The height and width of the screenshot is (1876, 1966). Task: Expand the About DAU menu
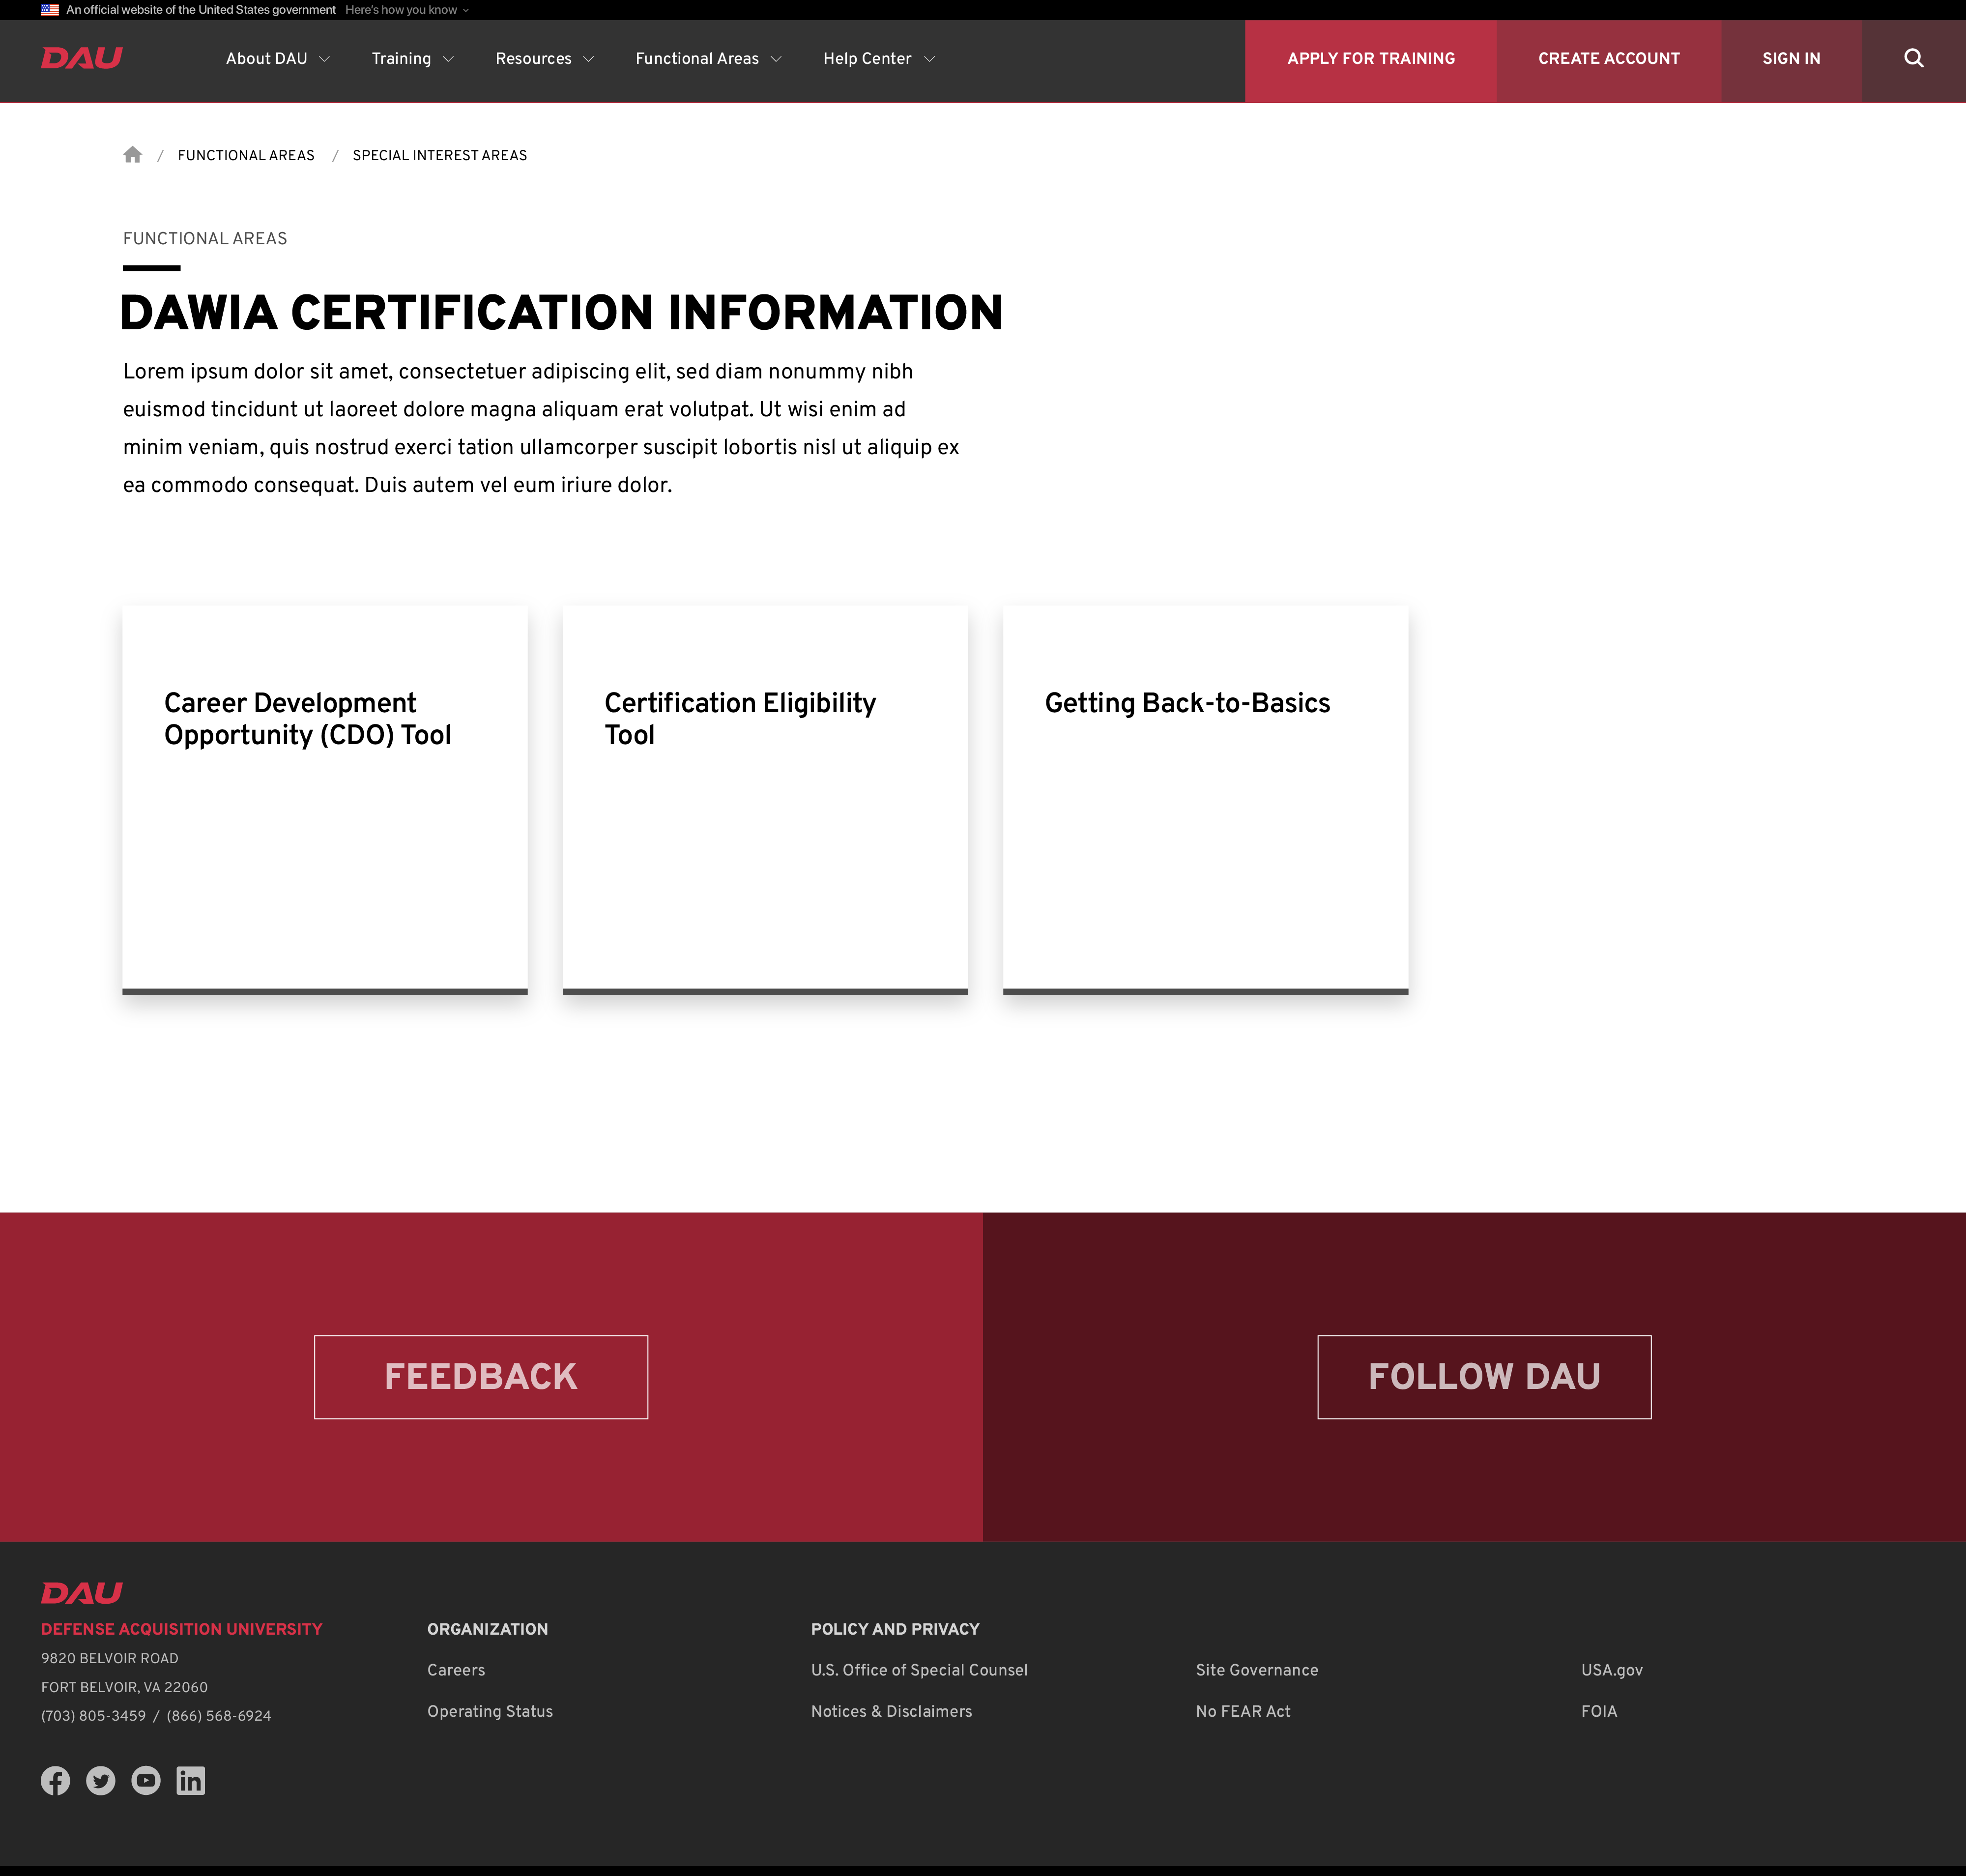278,59
